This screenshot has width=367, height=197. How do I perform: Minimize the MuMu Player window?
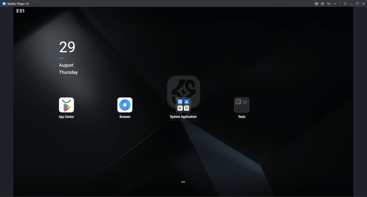tap(351, 4)
